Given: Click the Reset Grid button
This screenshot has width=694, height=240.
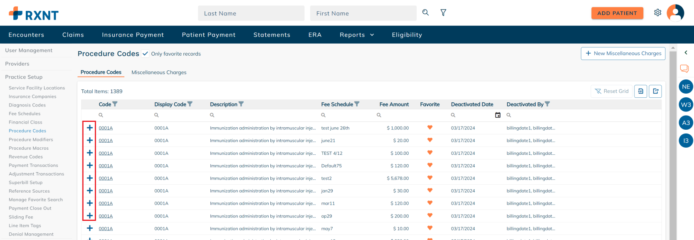Looking at the screenshot, I should coord(612,91).
